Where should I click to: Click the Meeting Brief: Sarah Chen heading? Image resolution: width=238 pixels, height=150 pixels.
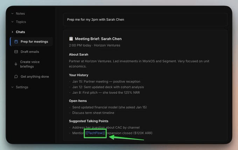(x=98, y=39)
